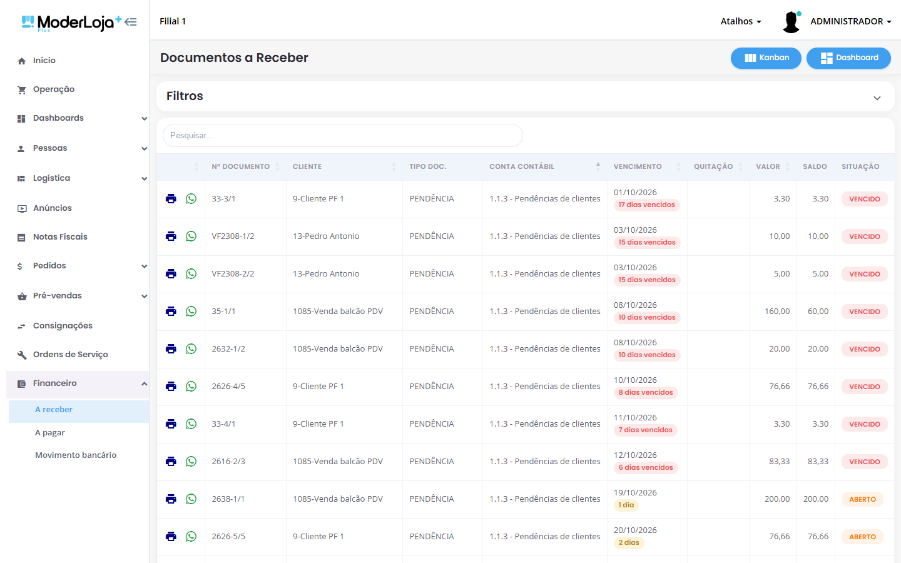901x563 pixels.
Task: Expand the Pessoas sidebar menu
Action: (78, 148)
